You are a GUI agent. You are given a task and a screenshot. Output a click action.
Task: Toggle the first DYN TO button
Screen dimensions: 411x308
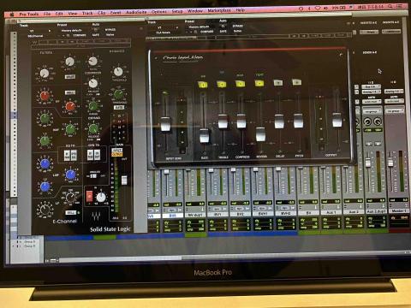(90, 155)
